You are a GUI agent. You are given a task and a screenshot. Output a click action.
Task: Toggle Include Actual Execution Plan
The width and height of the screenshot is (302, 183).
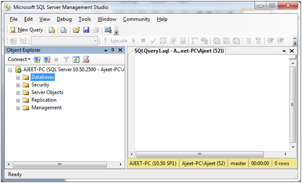[195, 41]
